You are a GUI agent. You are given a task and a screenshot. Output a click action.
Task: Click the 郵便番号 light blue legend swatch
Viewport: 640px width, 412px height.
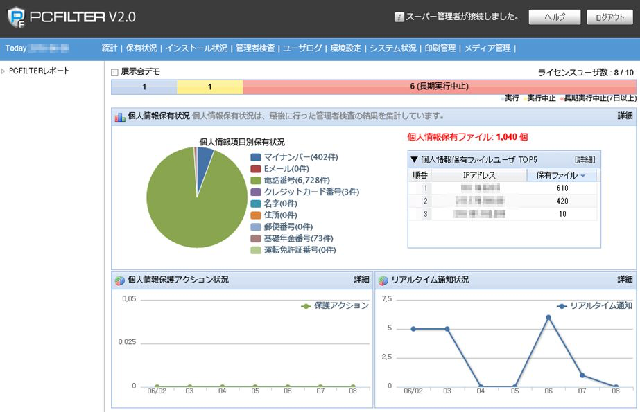[255, 227]
